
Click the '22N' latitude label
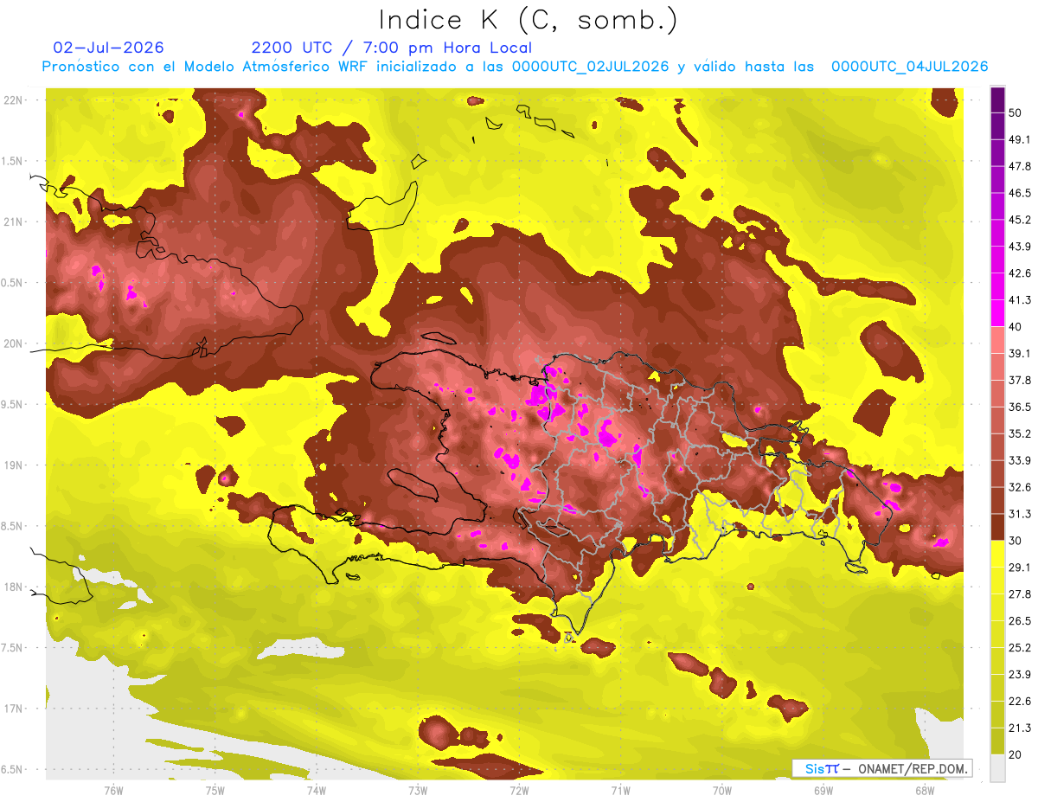13,100
